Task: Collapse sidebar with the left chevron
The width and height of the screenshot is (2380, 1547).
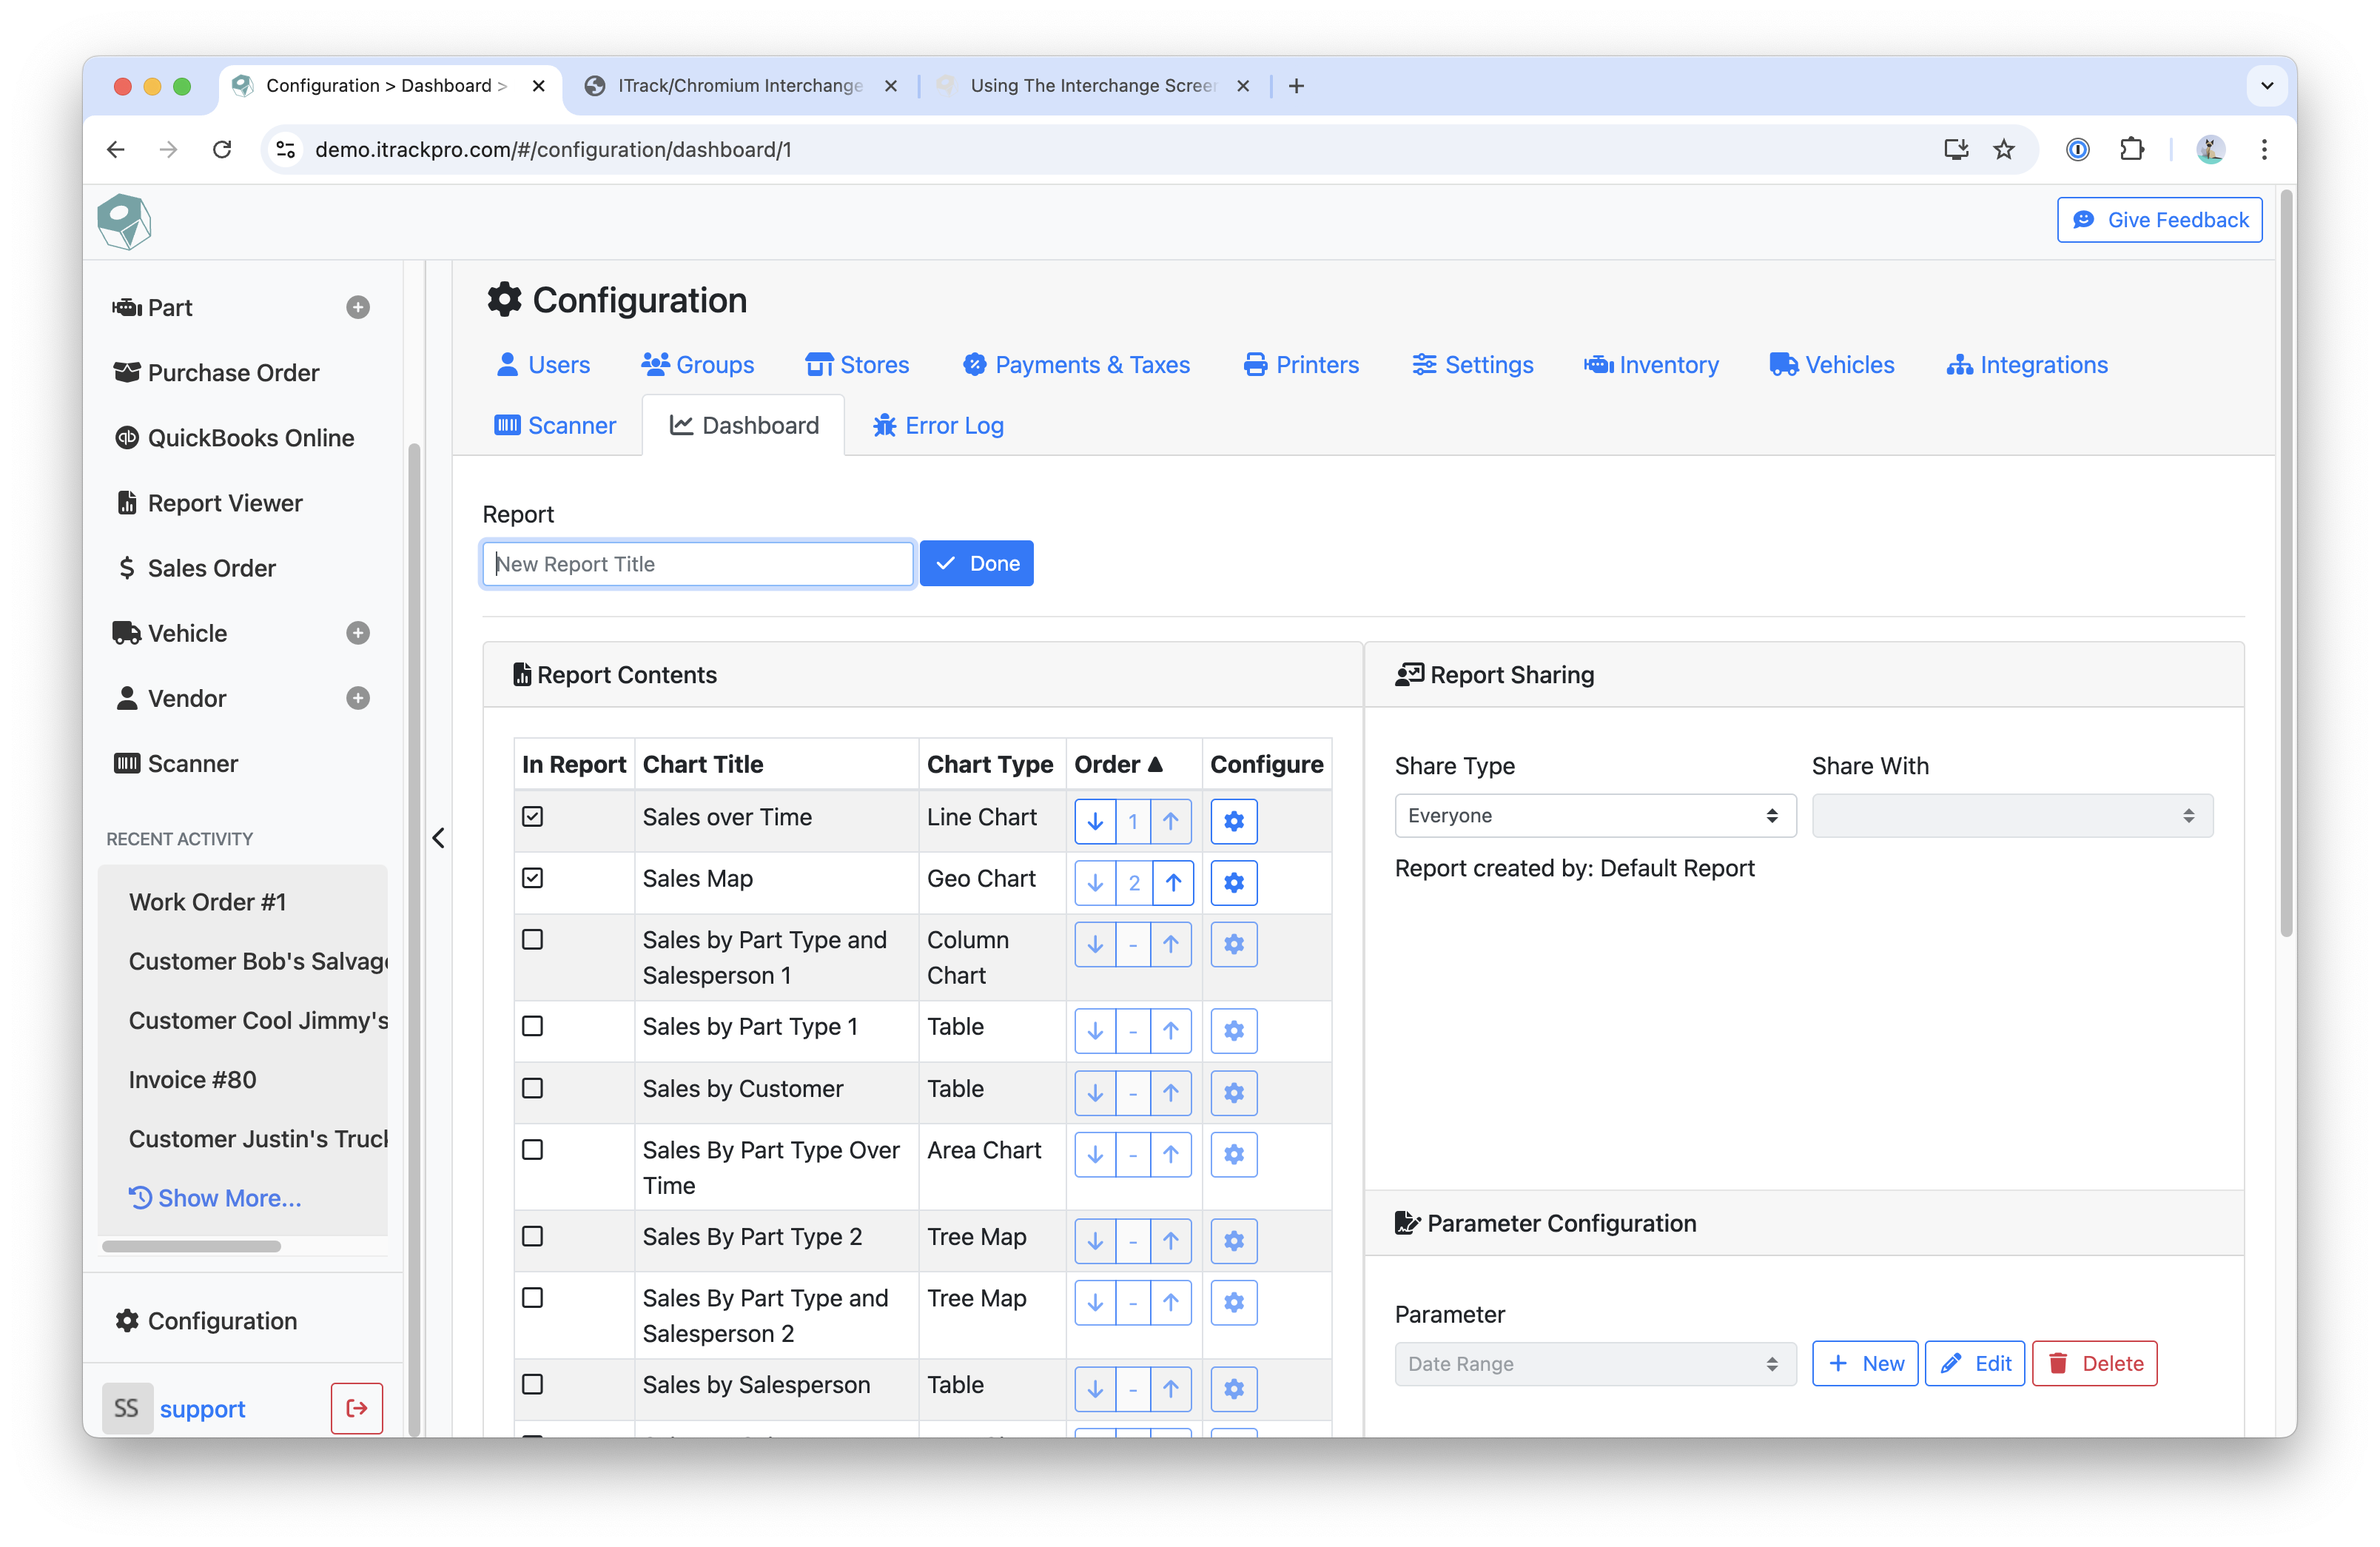Action: [438, 838]
